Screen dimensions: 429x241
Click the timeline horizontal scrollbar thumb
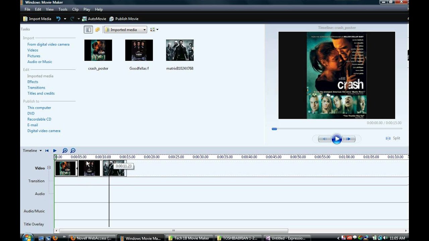(x=174, y=231)
